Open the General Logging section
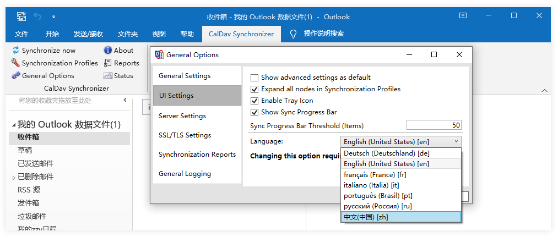The height and width of the screenshot is (237, 558). tap(197, 174)
